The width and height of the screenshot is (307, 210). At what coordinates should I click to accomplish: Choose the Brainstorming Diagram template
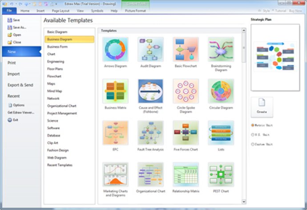coord(221,54)
